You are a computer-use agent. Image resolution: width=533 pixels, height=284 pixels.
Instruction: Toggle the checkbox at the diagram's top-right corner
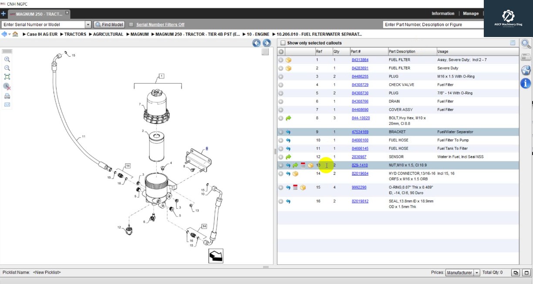[x=265, y=52]
